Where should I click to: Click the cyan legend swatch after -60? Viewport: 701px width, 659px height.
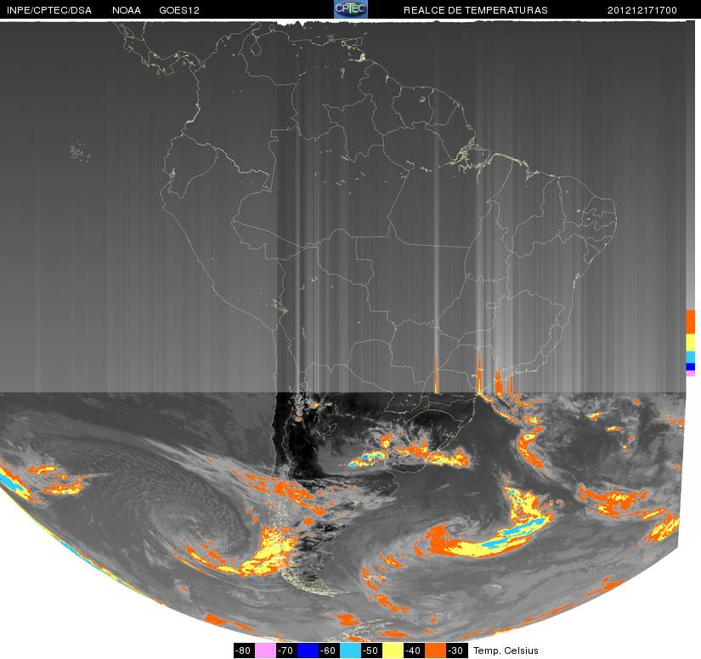tap(350, 650)
